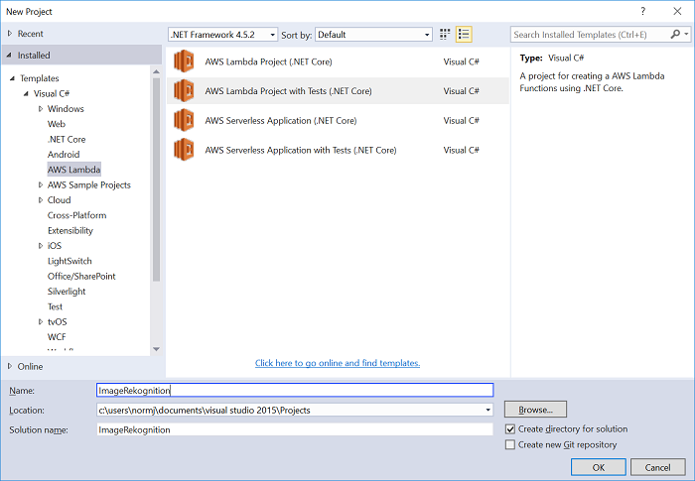Click AWS Lambda Project (.NET Core) name text
The height and width of the screenshot is (481, 695).
click(268, 61)
